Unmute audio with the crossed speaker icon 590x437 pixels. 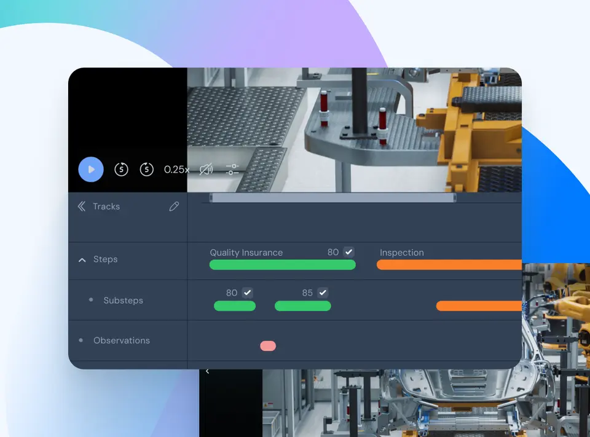click(206, 170)
